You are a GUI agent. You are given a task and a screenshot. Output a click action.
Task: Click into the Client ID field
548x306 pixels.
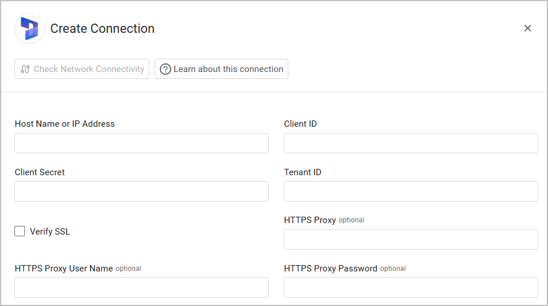(x=411, y=143)
